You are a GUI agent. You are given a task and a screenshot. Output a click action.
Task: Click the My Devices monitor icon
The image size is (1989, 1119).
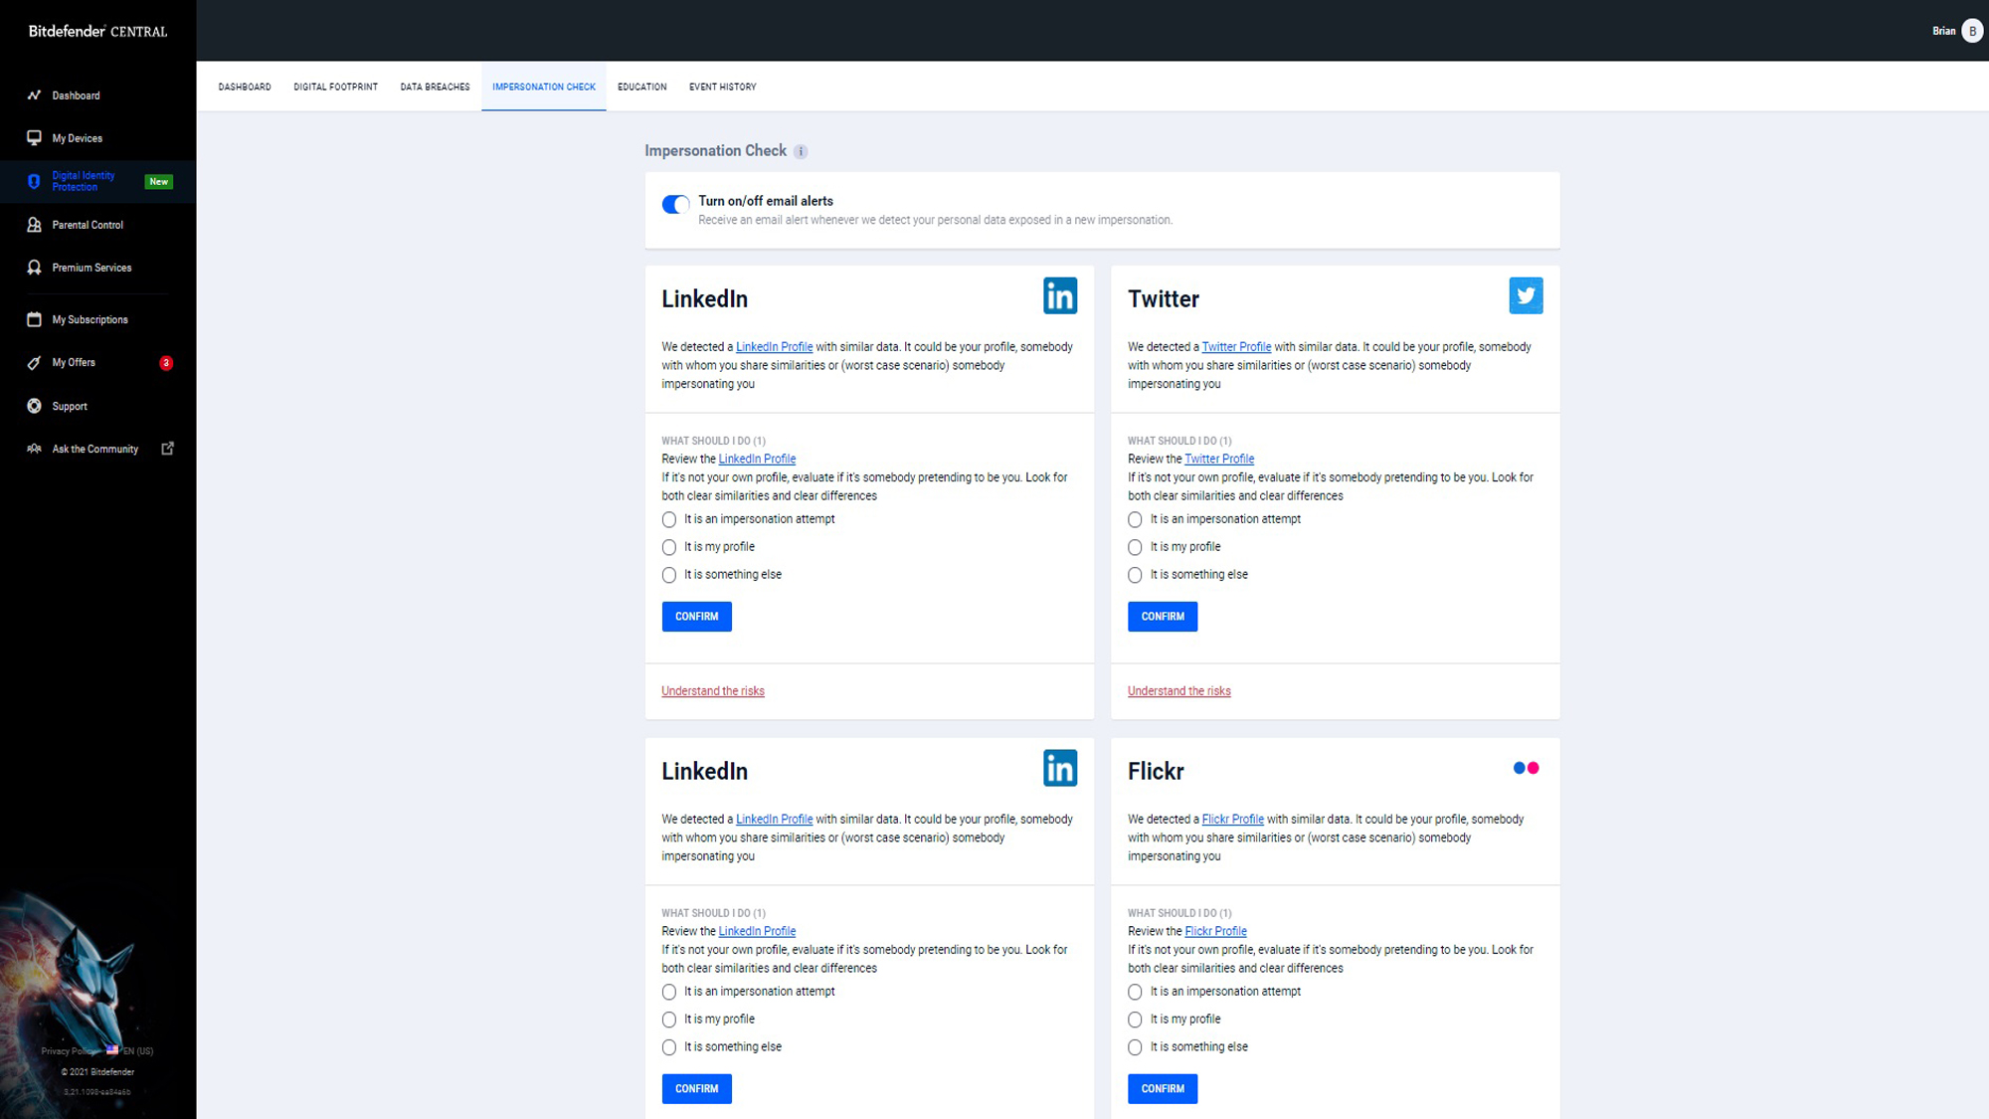coord(34,137)
